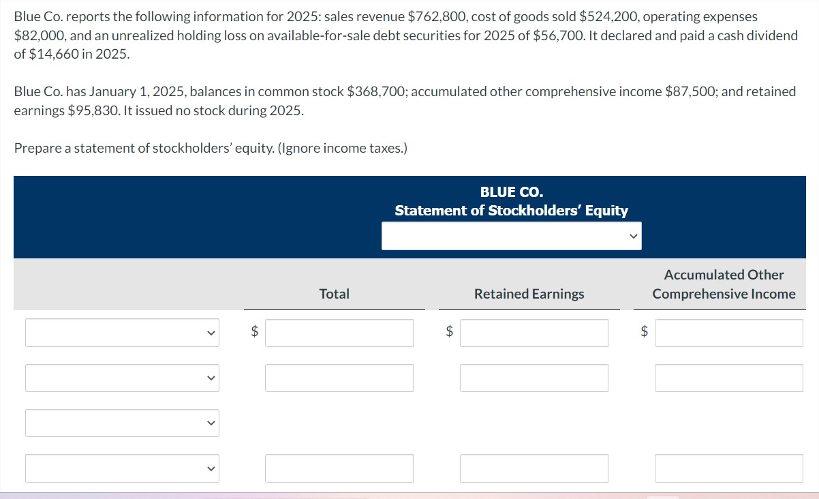Image resolution: width=819 pixels, height=499 pixels.
Task: Click the bottom Total row input field
Action: (x=339, y=468)
